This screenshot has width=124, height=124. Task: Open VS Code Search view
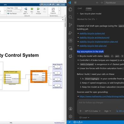[71, 17]
